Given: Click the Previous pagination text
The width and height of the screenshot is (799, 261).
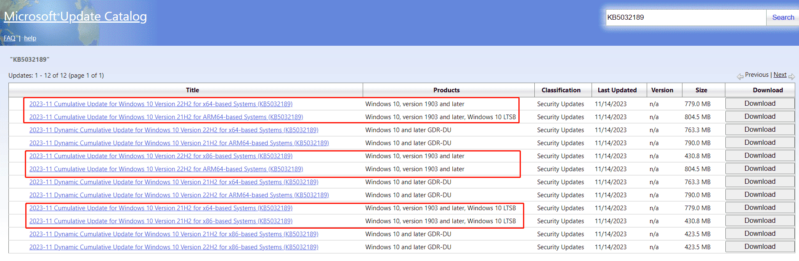Looking at the screenshot, I should click(757, 75).
